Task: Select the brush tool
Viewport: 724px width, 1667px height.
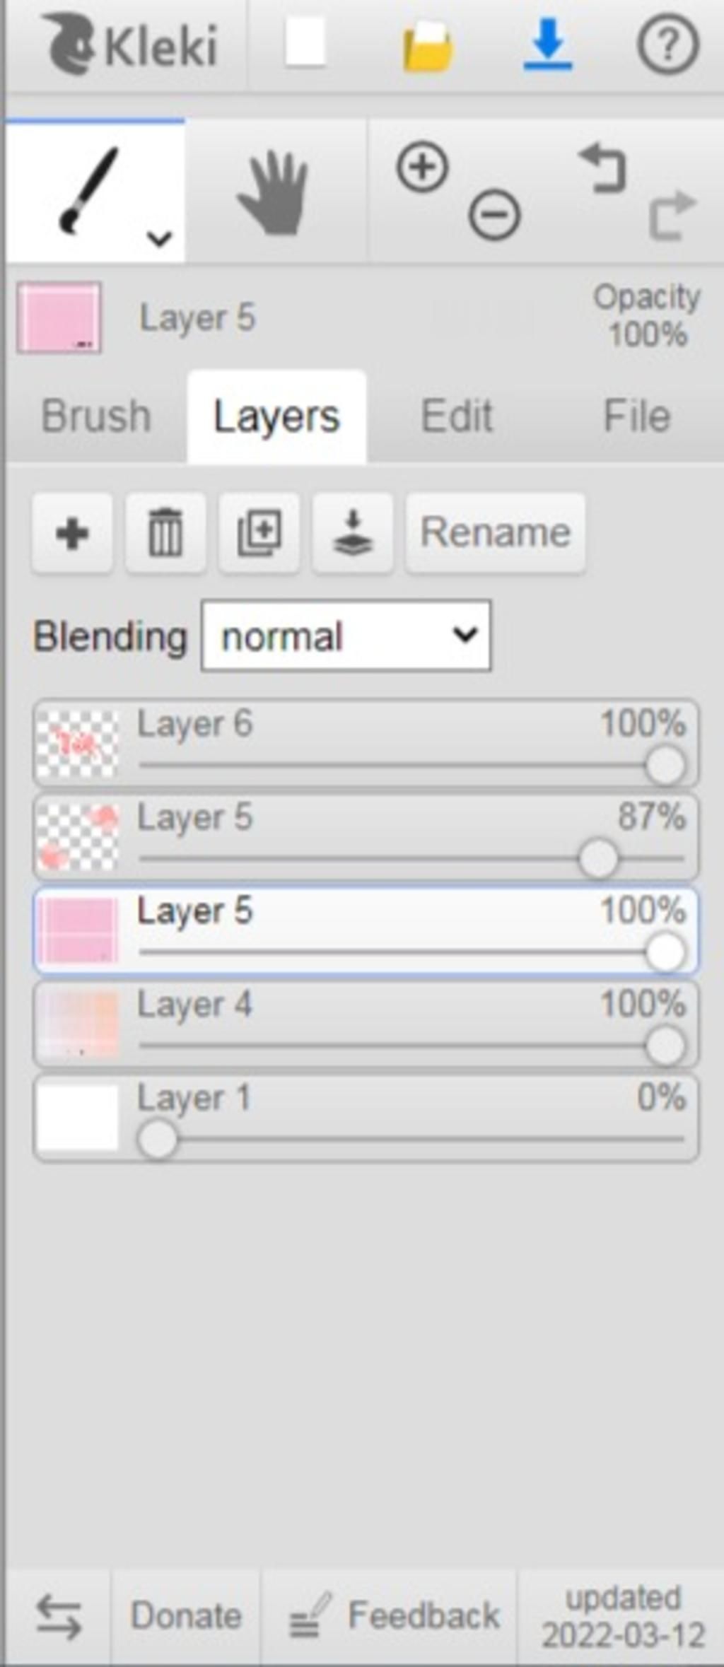Action: [x=88, y=189]
